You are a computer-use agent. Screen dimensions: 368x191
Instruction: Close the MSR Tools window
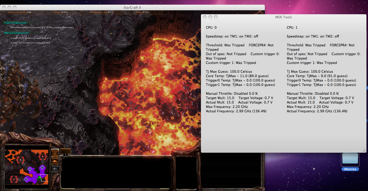coord(205,17)
